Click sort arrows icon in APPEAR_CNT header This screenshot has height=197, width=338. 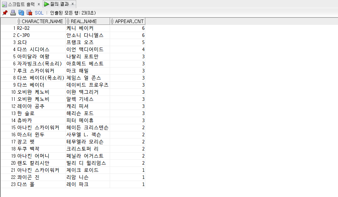tap(112, 21)
